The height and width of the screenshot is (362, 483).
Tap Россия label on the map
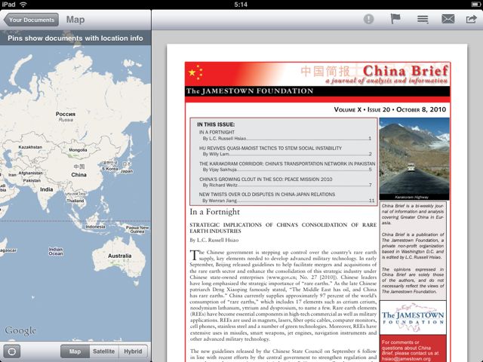click(x=66, y=114)
